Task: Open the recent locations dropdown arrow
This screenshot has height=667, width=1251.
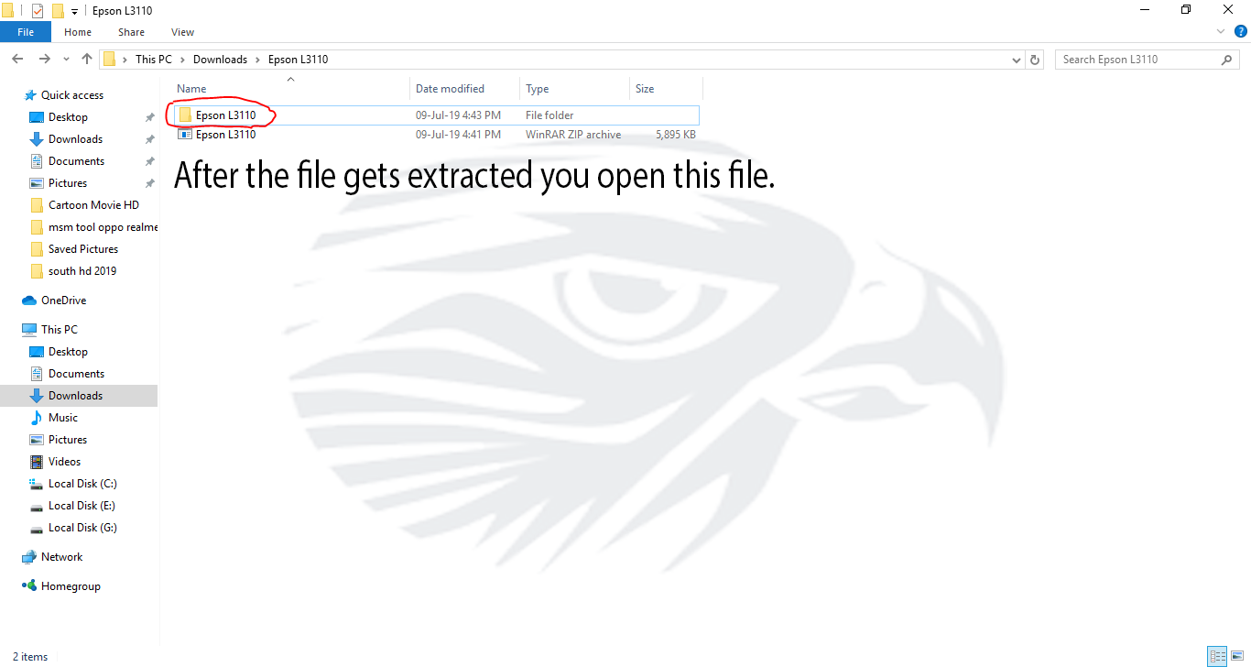Action: pos(66,60)
